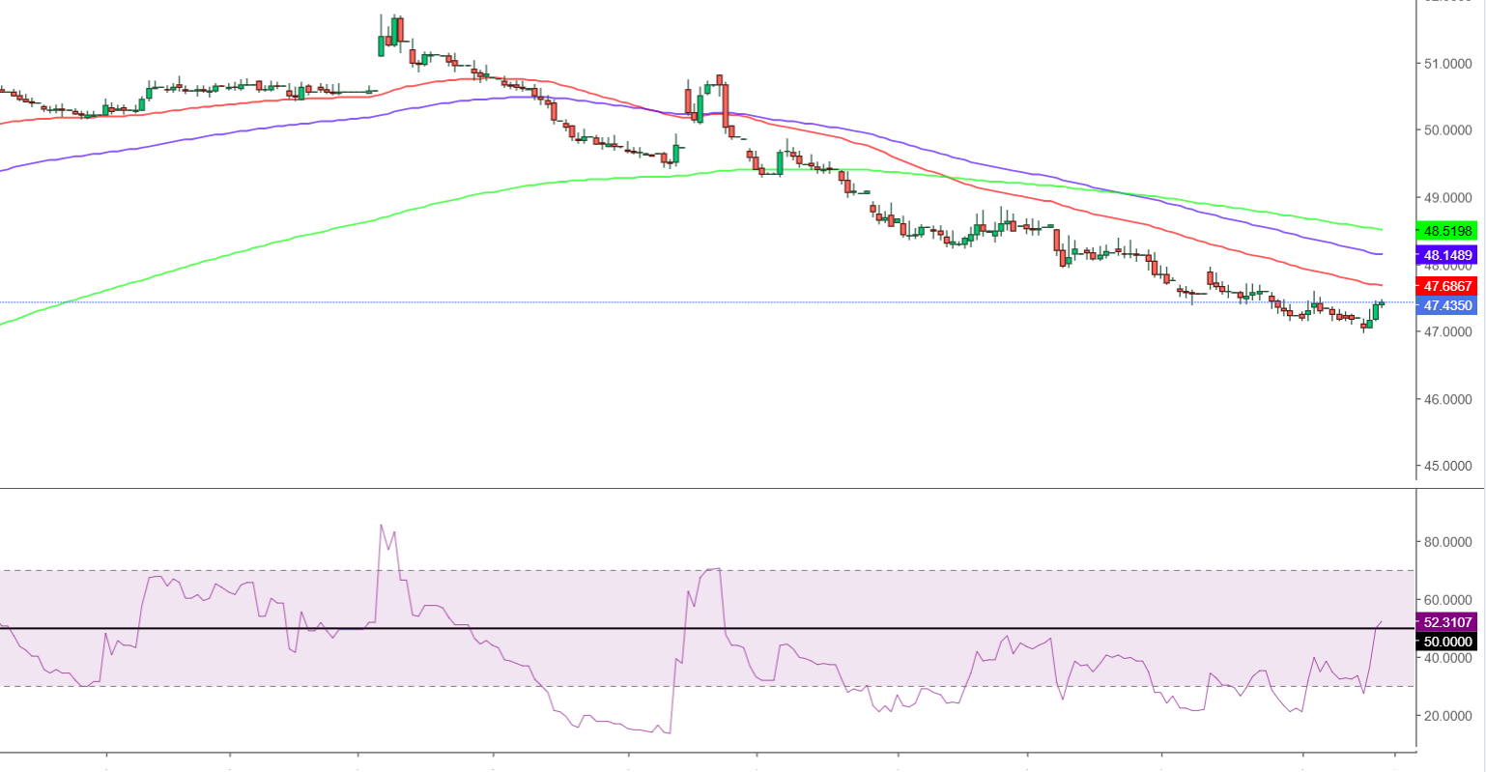This screenshot has width=1486, height=772.
Task: Click the highest RSI peak above 80
Action: [382, 526]
